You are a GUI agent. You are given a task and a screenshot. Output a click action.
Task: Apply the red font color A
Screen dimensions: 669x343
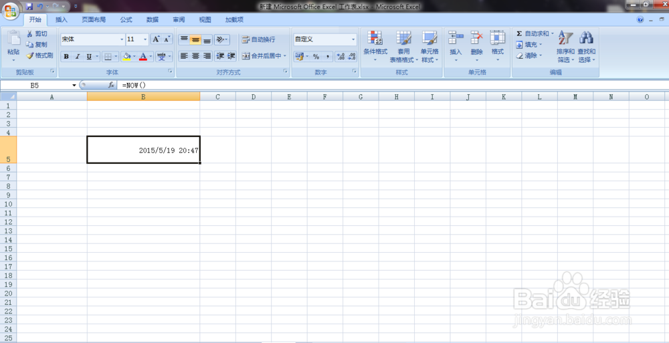143,56
